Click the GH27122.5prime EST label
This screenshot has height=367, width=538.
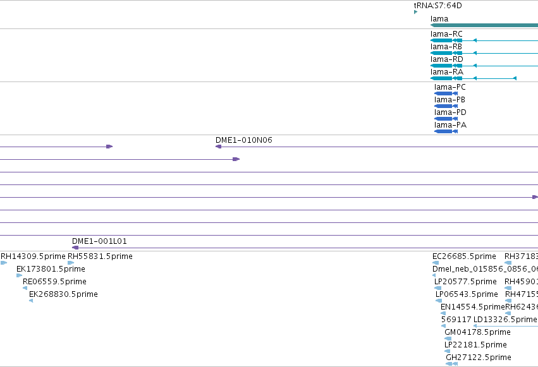tap(479, 358)
